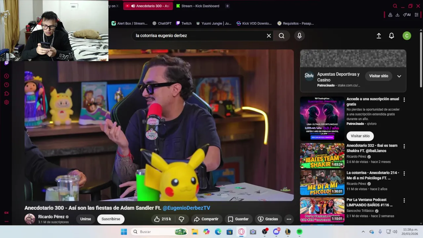Open the Kick VOD Downloader bookmark
The image size is (423, 238).
click(254, 23)
